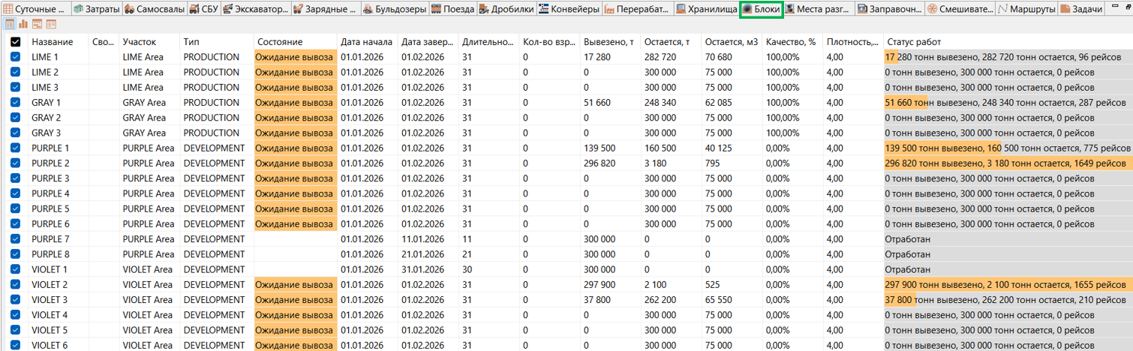
Task: Switch to the Конвейеры tab
Action: (x=569, y=10)
